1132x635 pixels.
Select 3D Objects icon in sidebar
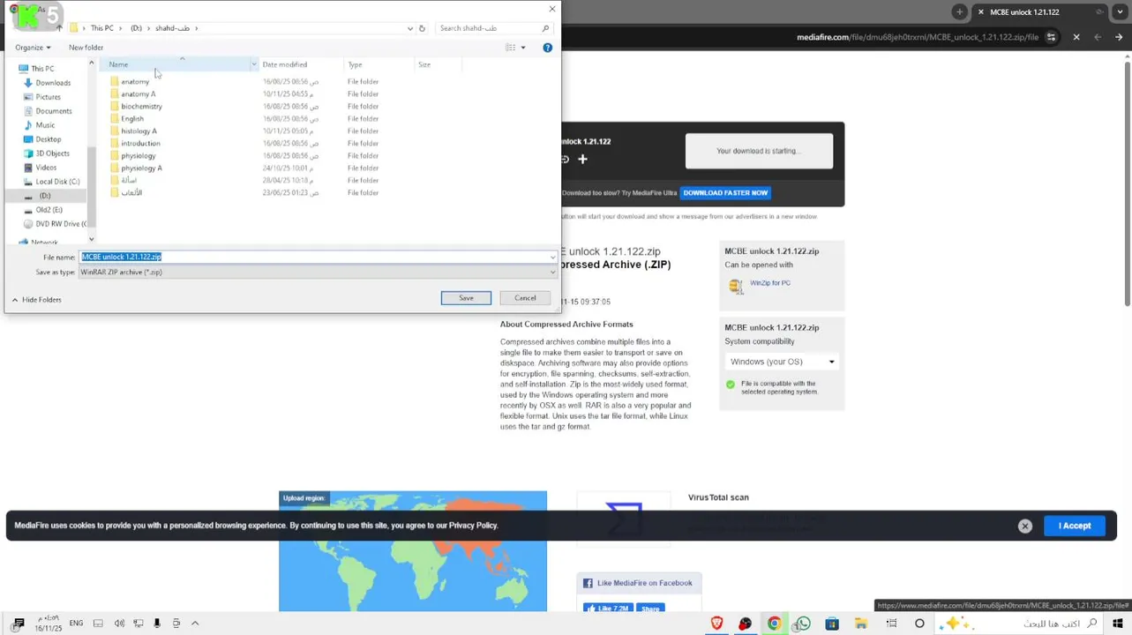(28, 153)
